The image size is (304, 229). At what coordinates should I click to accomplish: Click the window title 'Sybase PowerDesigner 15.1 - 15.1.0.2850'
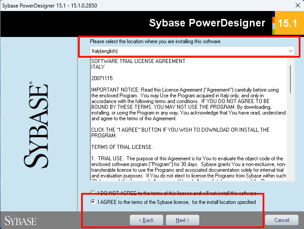[50, 6]
